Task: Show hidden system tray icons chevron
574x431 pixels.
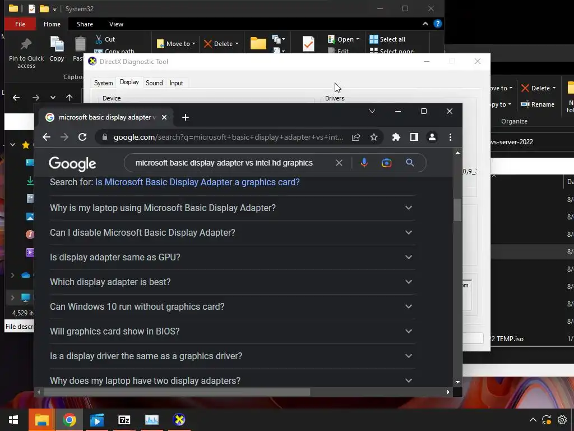Action: 533,420
